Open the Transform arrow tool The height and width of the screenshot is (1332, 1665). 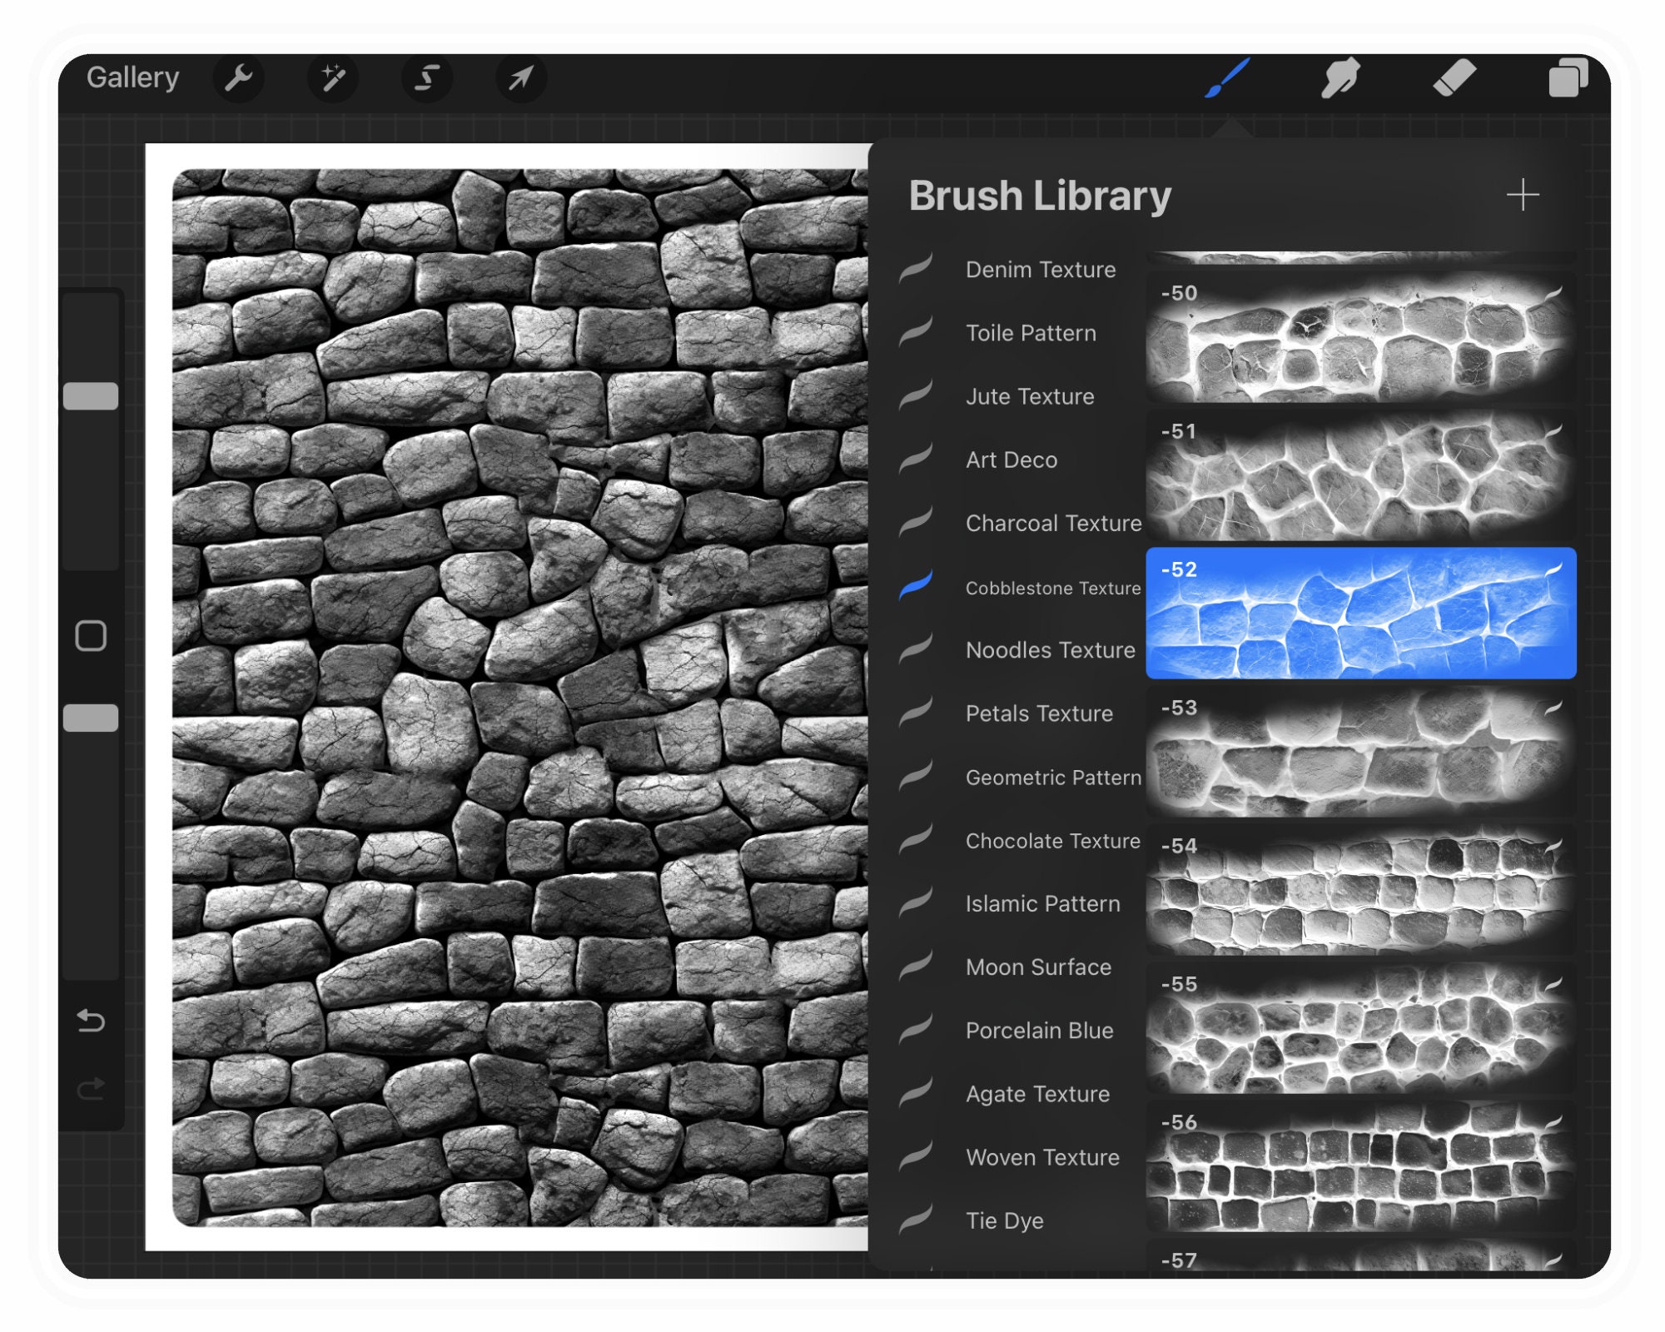[x=522, y=79]
